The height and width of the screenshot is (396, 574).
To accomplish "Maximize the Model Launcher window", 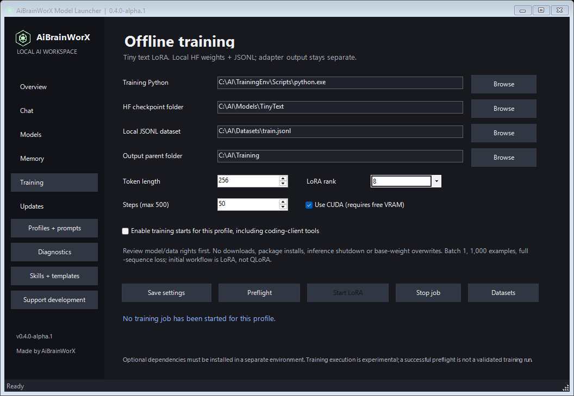I will click(541, 10).
